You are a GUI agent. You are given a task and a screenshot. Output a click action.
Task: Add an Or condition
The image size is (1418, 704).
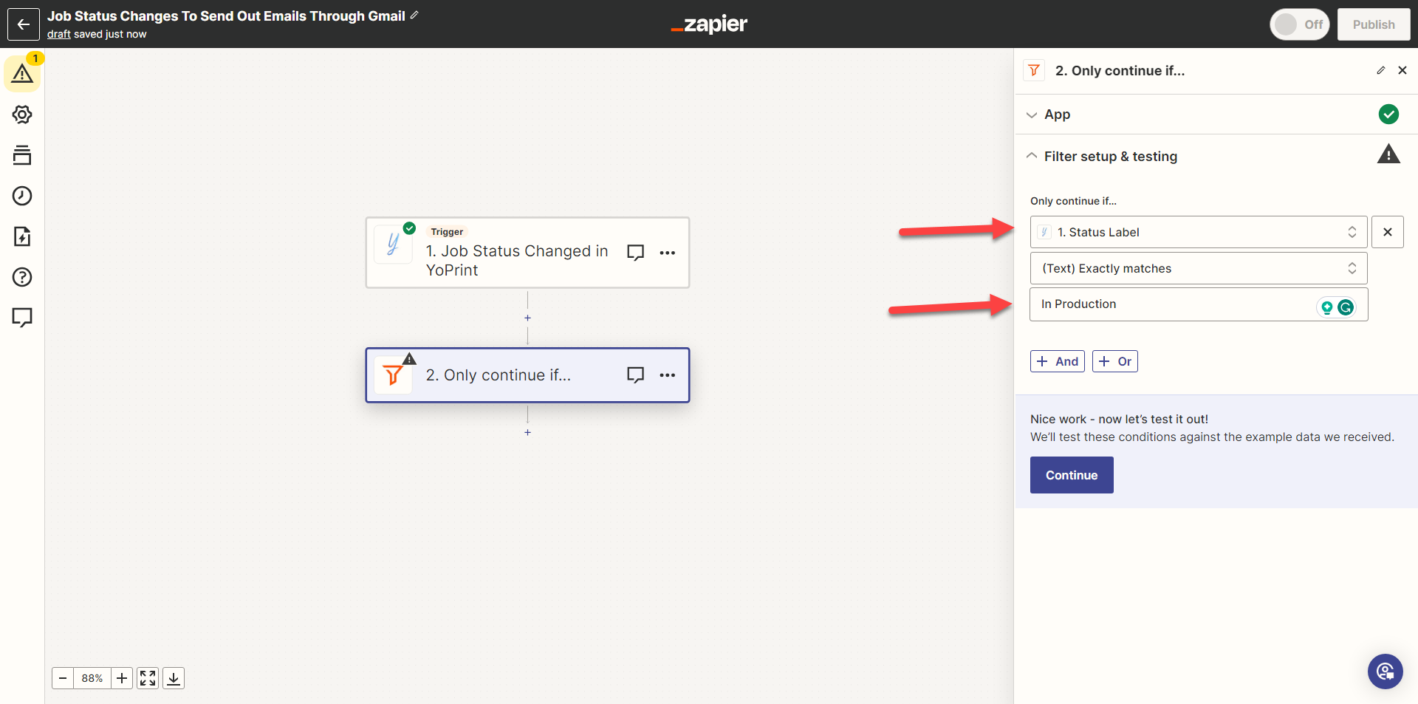[1115, 361]
